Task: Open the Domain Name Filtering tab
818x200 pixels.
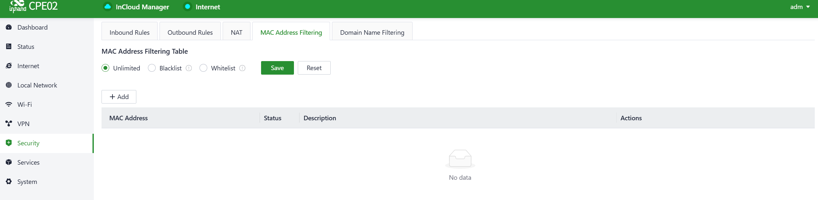Action: 372,32
